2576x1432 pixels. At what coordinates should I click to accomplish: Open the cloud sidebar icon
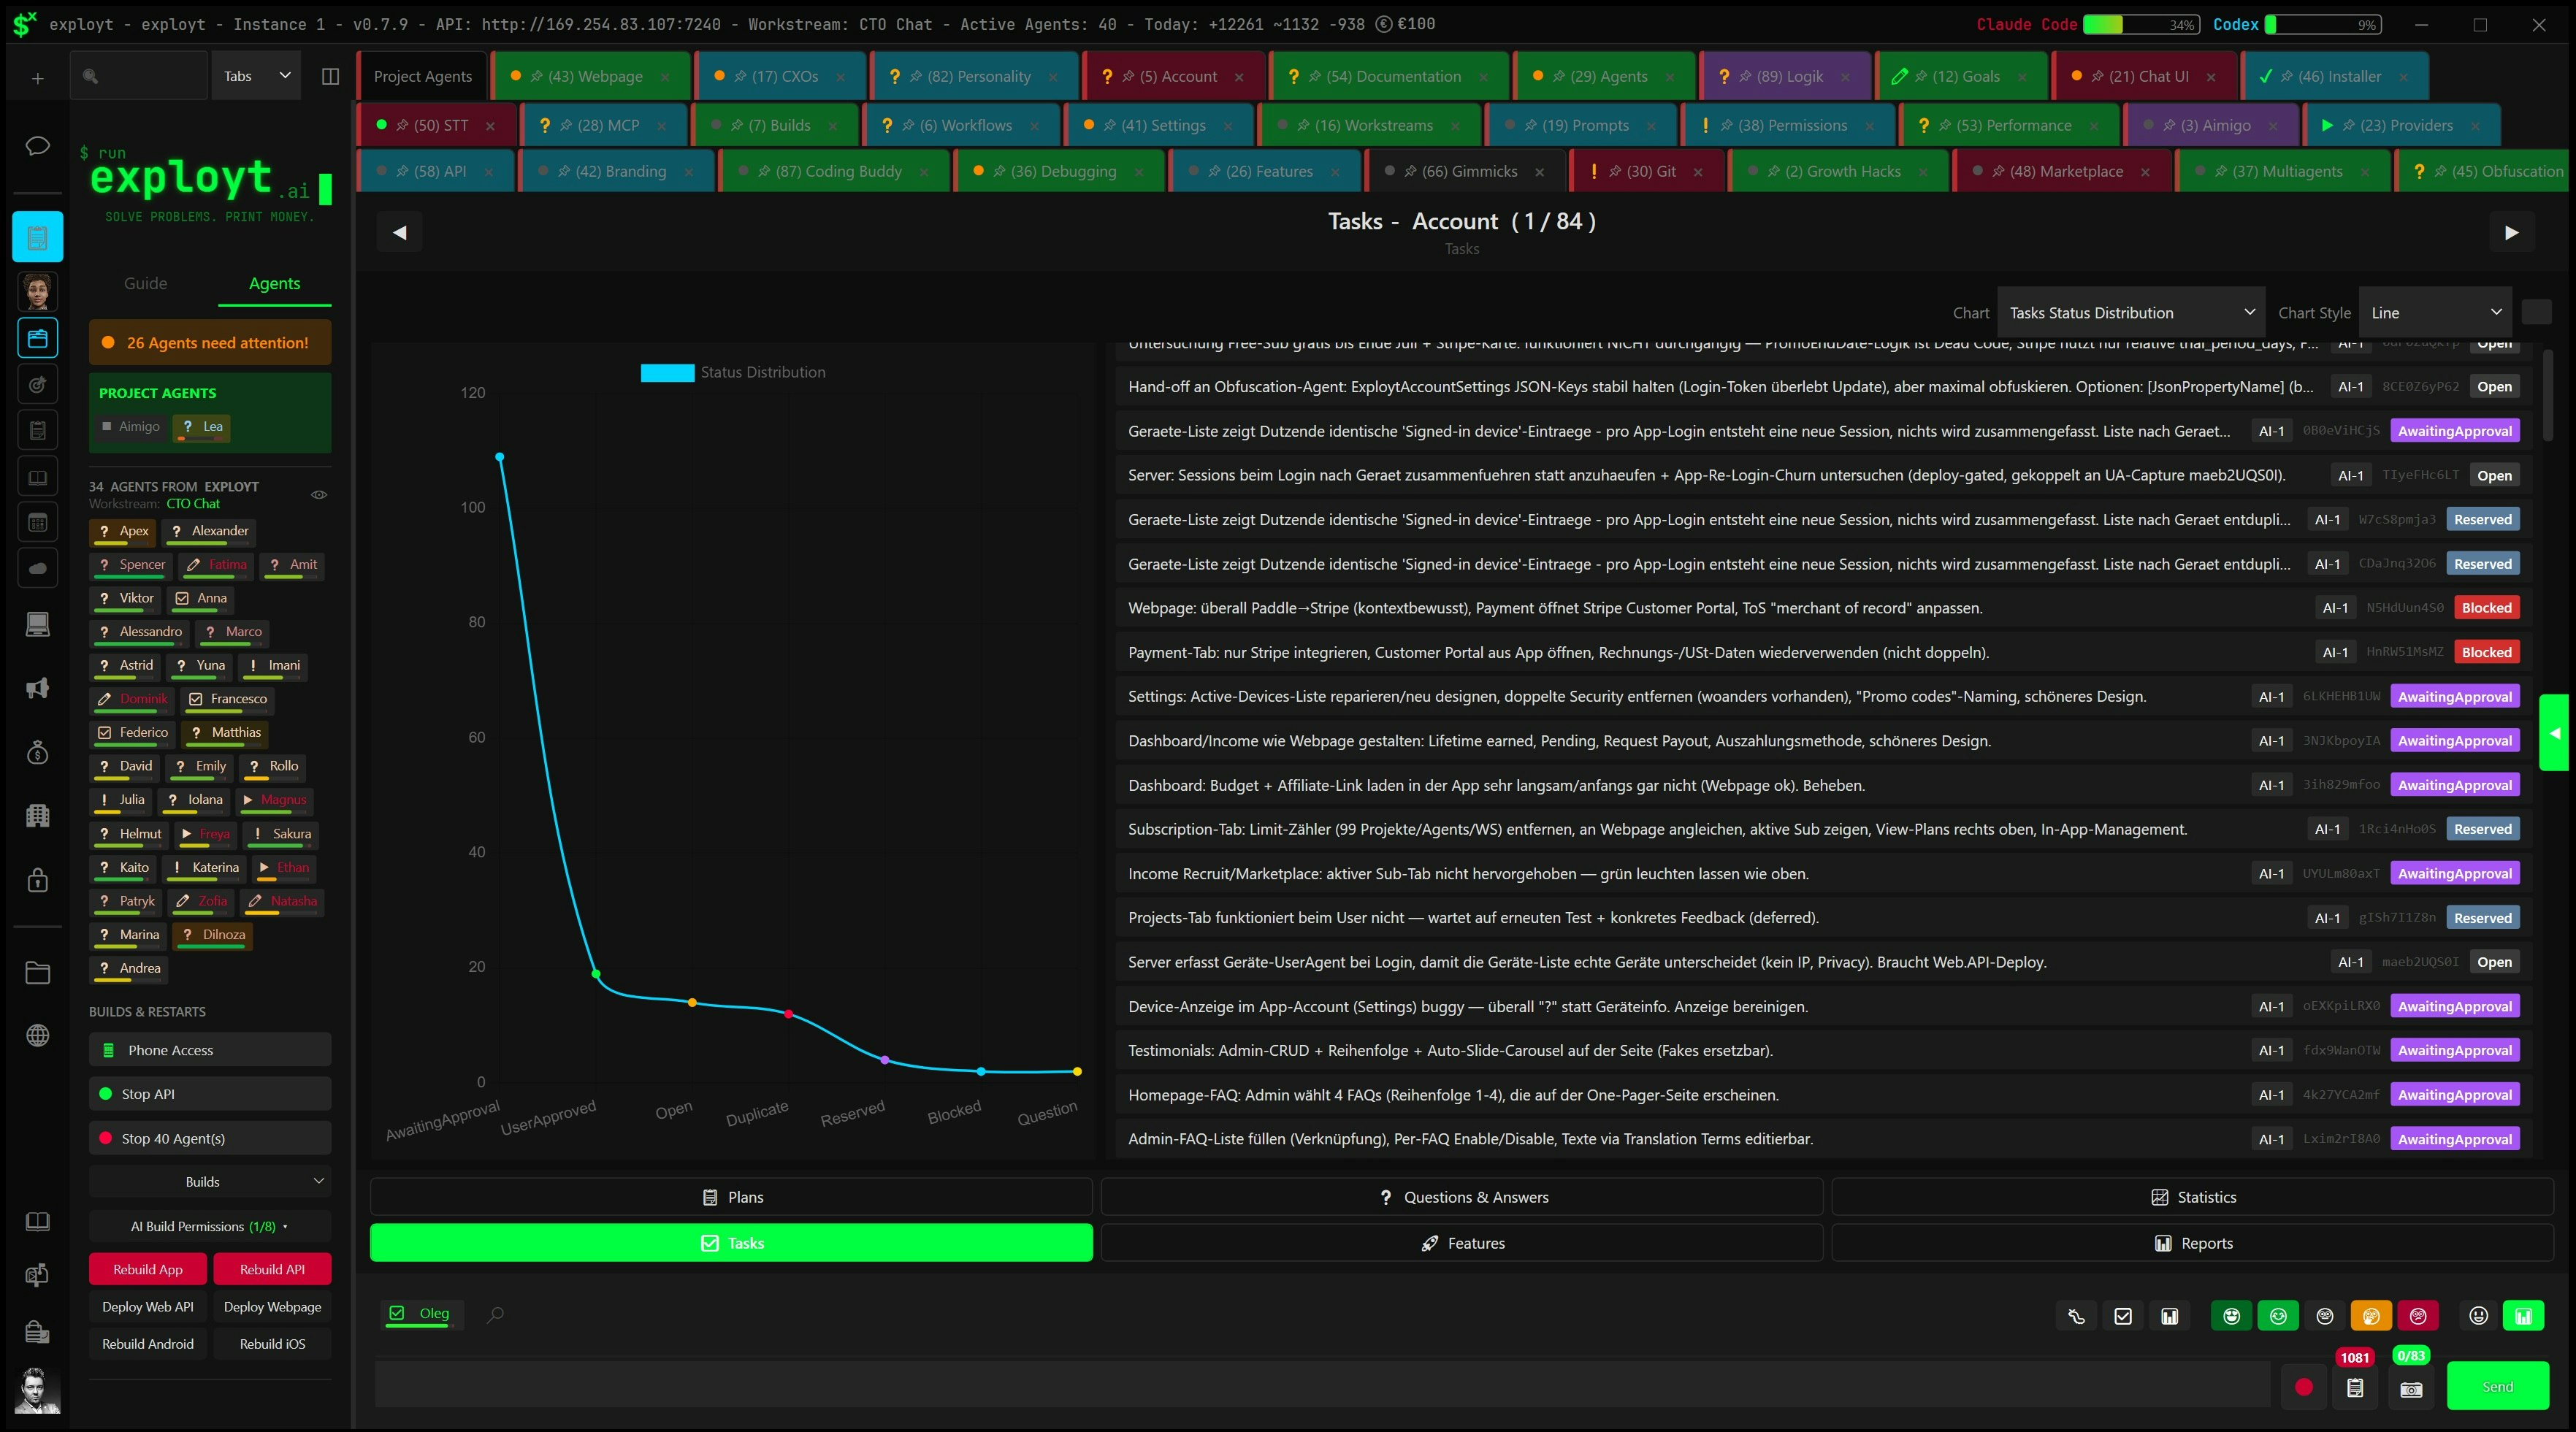pos(37,568)
